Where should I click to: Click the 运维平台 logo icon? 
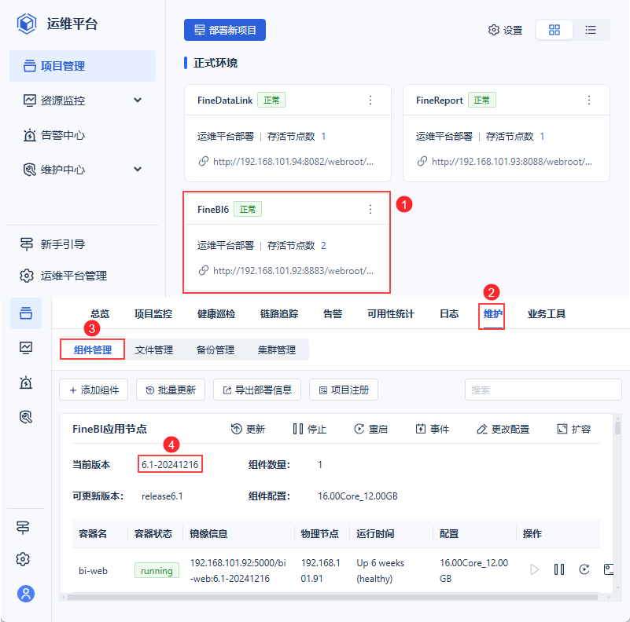click(27, 24)
